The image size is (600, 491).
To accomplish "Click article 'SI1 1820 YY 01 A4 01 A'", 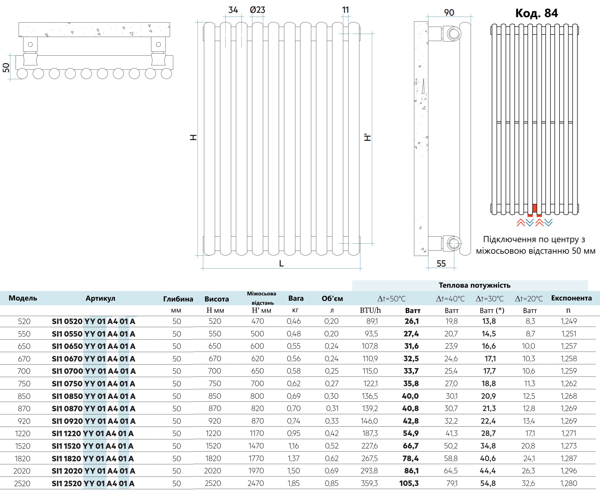I will pos(93,459).
